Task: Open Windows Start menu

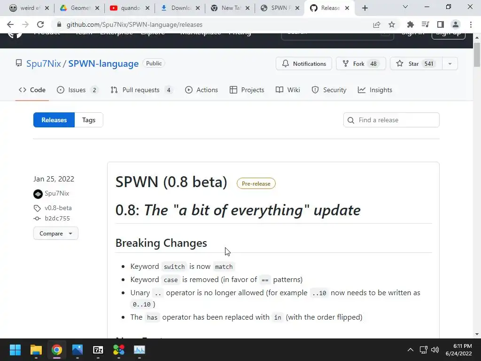Action: (x=15, y=350)
